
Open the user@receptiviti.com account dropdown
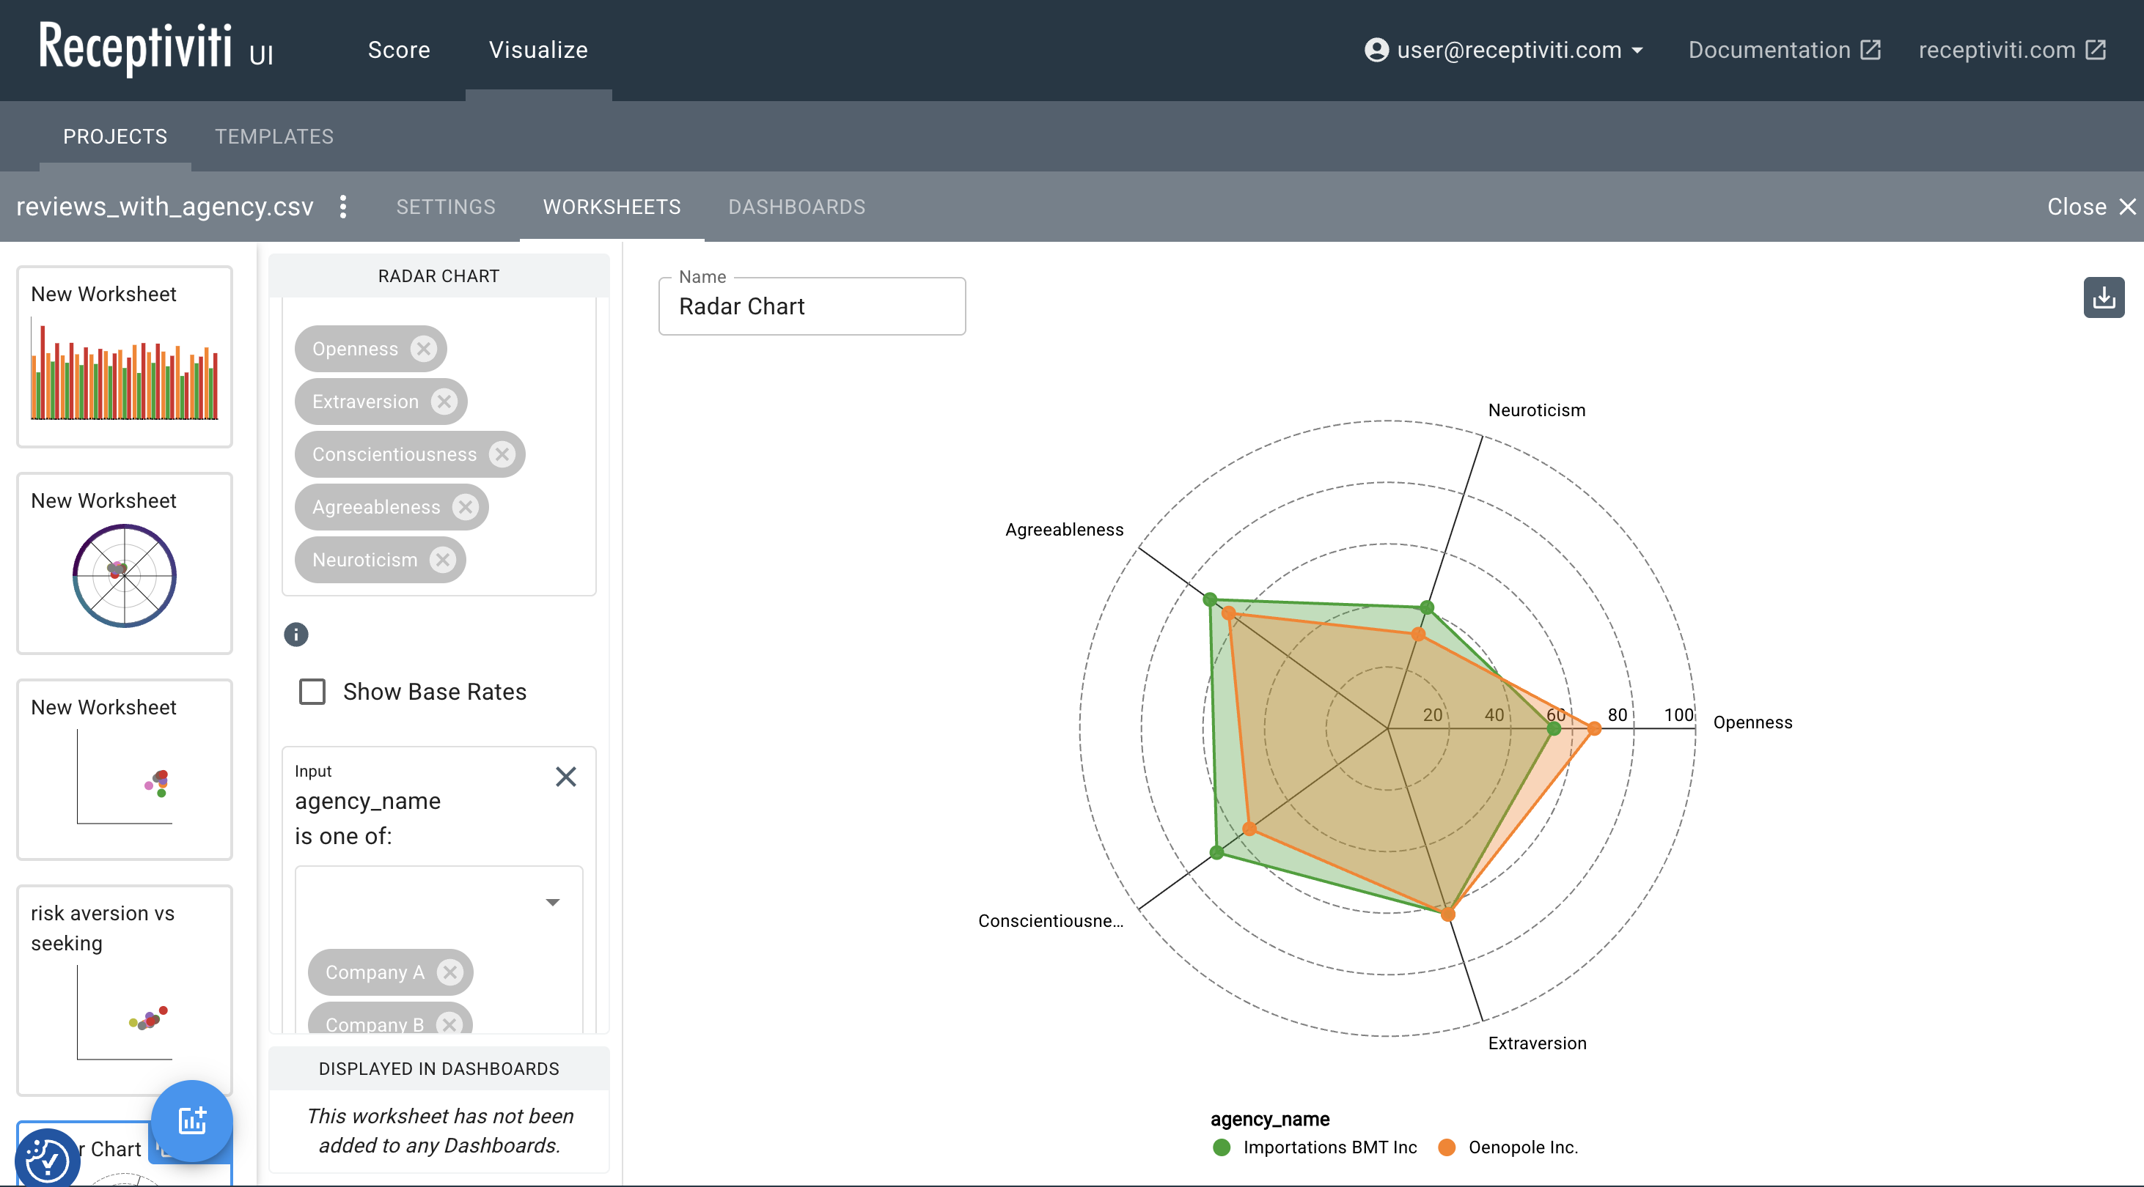point(1637,50)
